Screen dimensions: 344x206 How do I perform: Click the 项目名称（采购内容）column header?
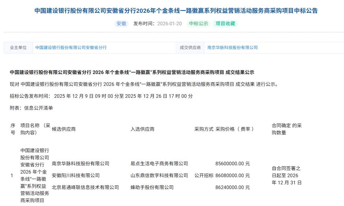pyautogui.click(x=35, y=129)
